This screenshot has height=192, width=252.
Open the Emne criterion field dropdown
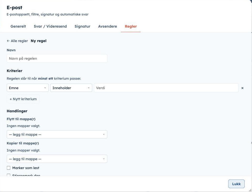(28, 88)
